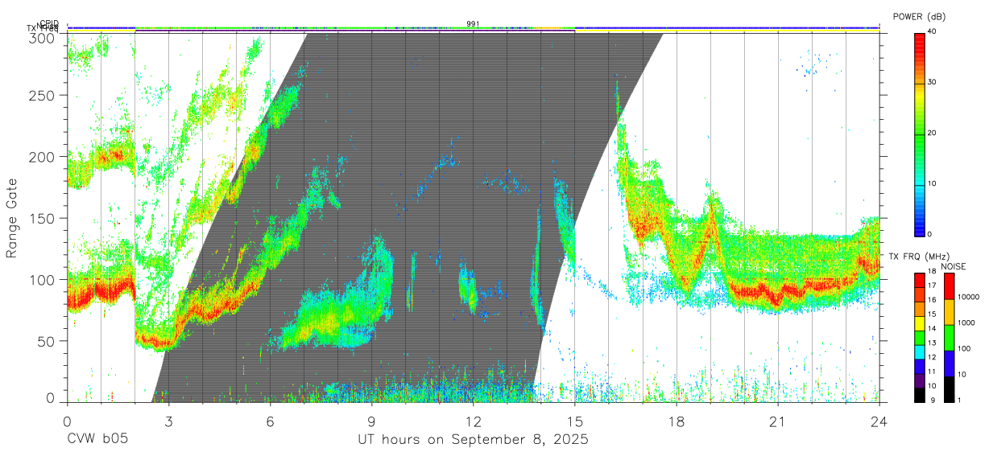
Task: Click the 0 tick on power scale
Action: 930,234
